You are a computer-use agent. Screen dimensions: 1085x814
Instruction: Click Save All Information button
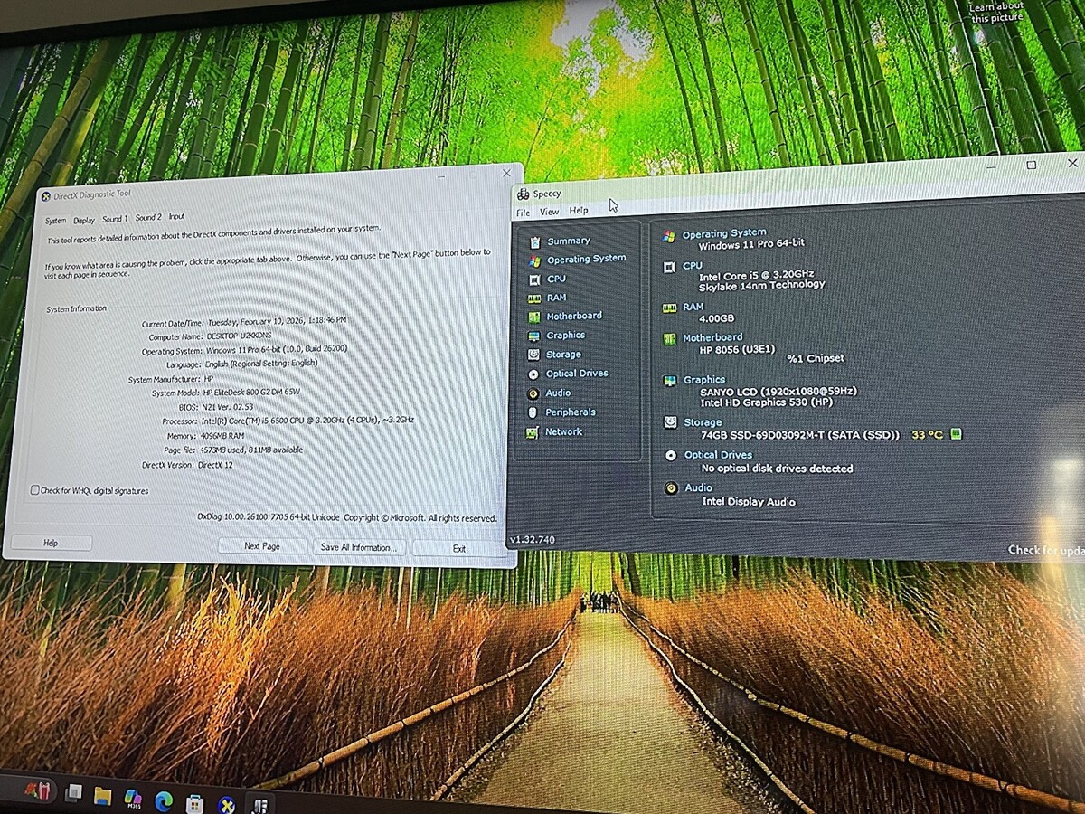356,547
